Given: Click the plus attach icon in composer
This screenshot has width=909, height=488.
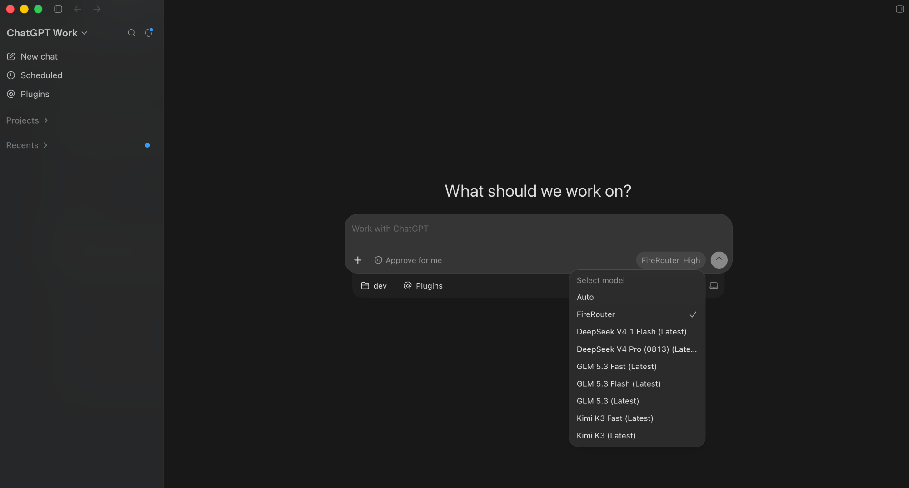Looking at the screenshot, I should (x=358, y=260).
